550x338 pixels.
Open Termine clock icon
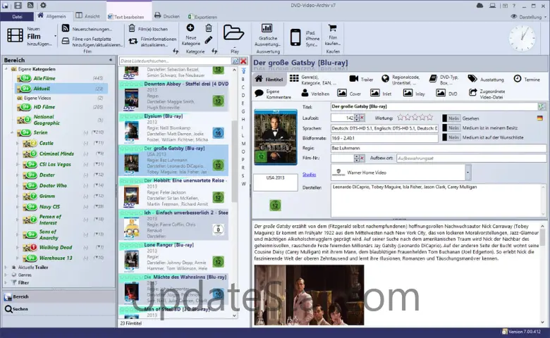[518, 79]
